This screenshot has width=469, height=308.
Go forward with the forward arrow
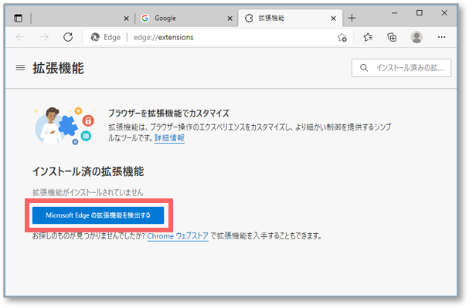point(44,37)
